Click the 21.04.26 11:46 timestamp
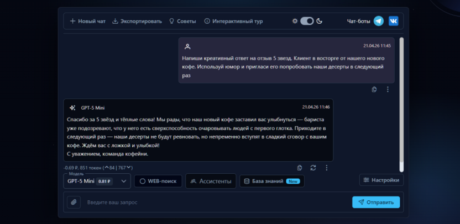Image resolution: width=460 pixels, height=224 pixels. 316,107
